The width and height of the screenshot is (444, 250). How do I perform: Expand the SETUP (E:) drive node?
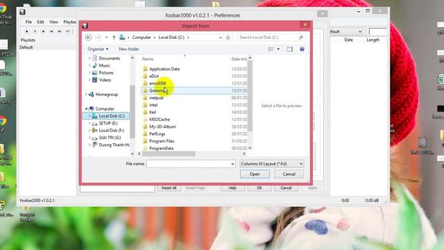click(x=89, y=124)
